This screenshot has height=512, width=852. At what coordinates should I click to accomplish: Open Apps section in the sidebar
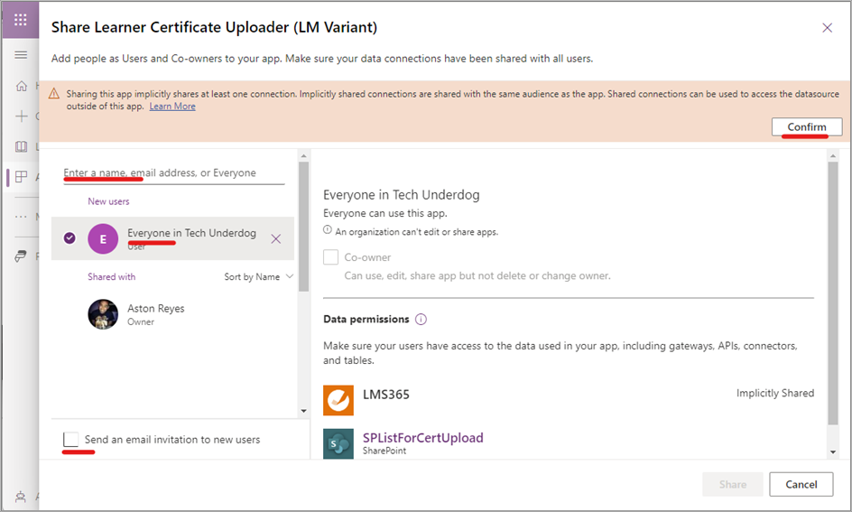(22, 177)
